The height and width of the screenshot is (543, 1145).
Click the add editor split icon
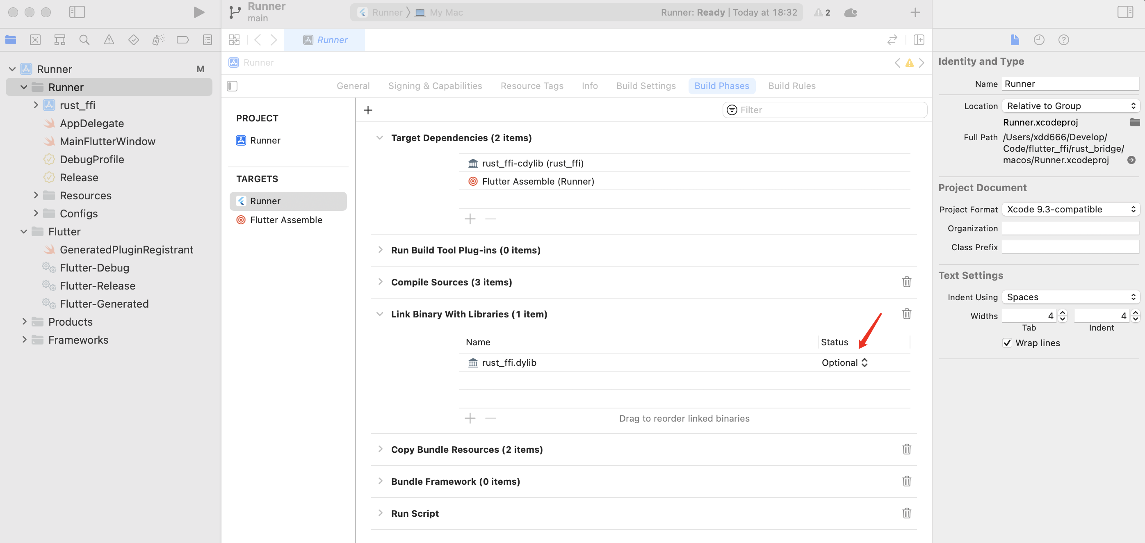919,40
